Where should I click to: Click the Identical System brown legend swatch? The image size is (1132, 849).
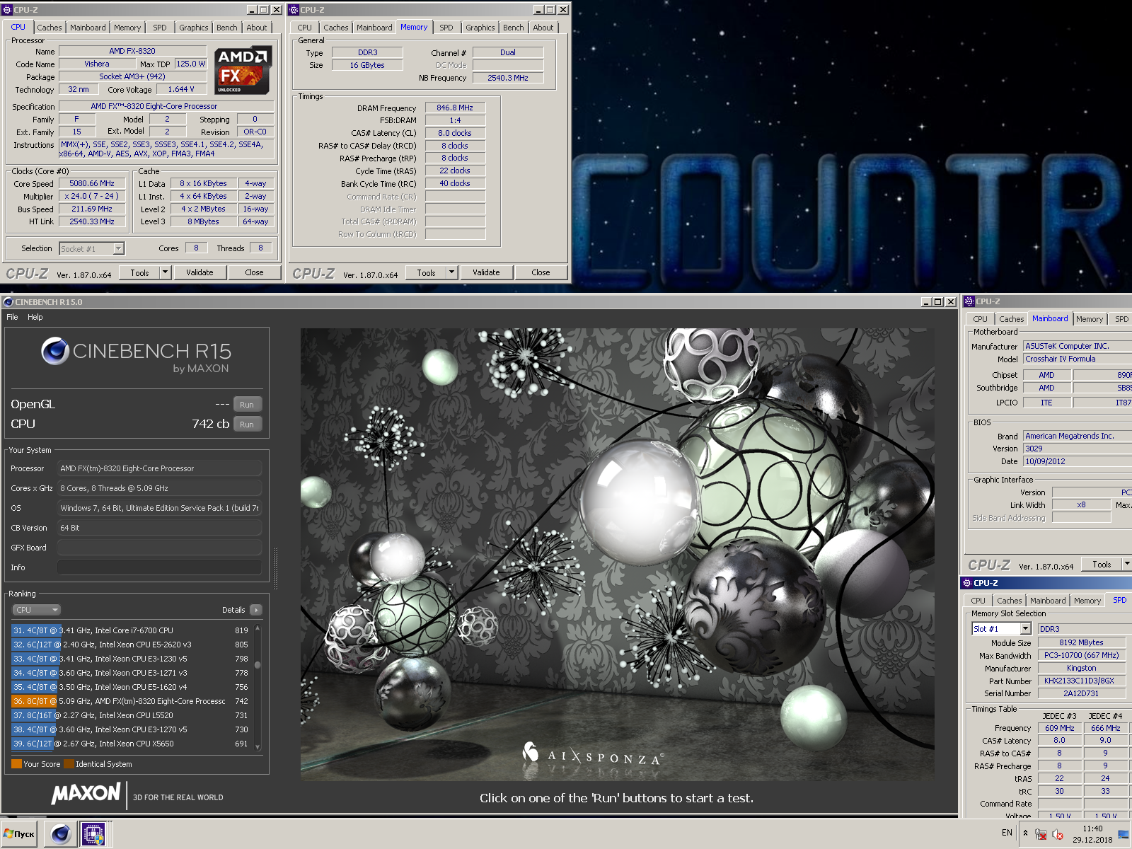tap(69, 764)
